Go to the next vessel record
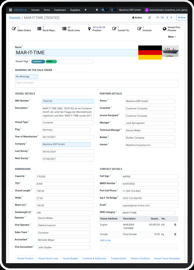Image resolution: width=194 pixels, height=270 pixels. click(x=171, y=18)
